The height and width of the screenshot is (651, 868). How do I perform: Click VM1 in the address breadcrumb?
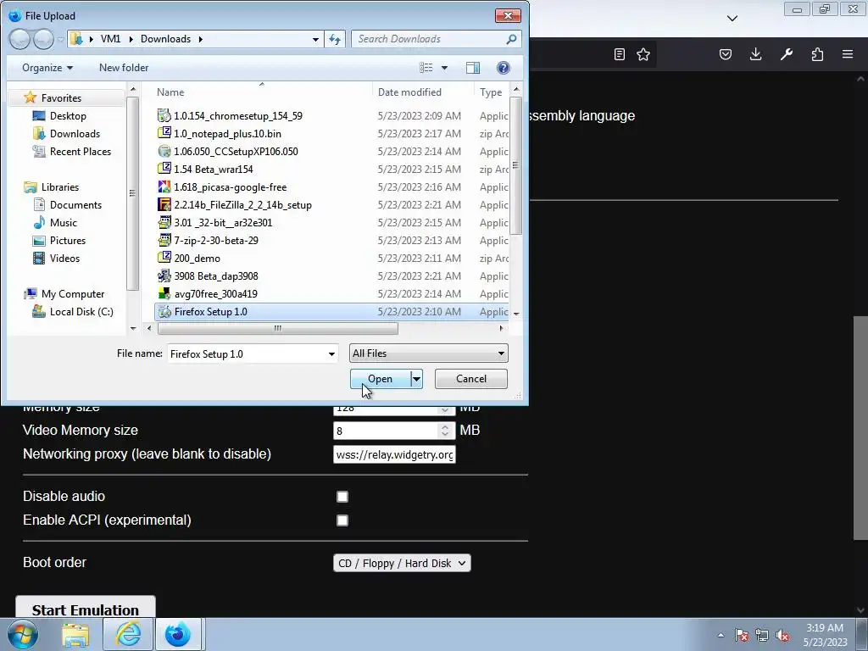coord(110,39)
